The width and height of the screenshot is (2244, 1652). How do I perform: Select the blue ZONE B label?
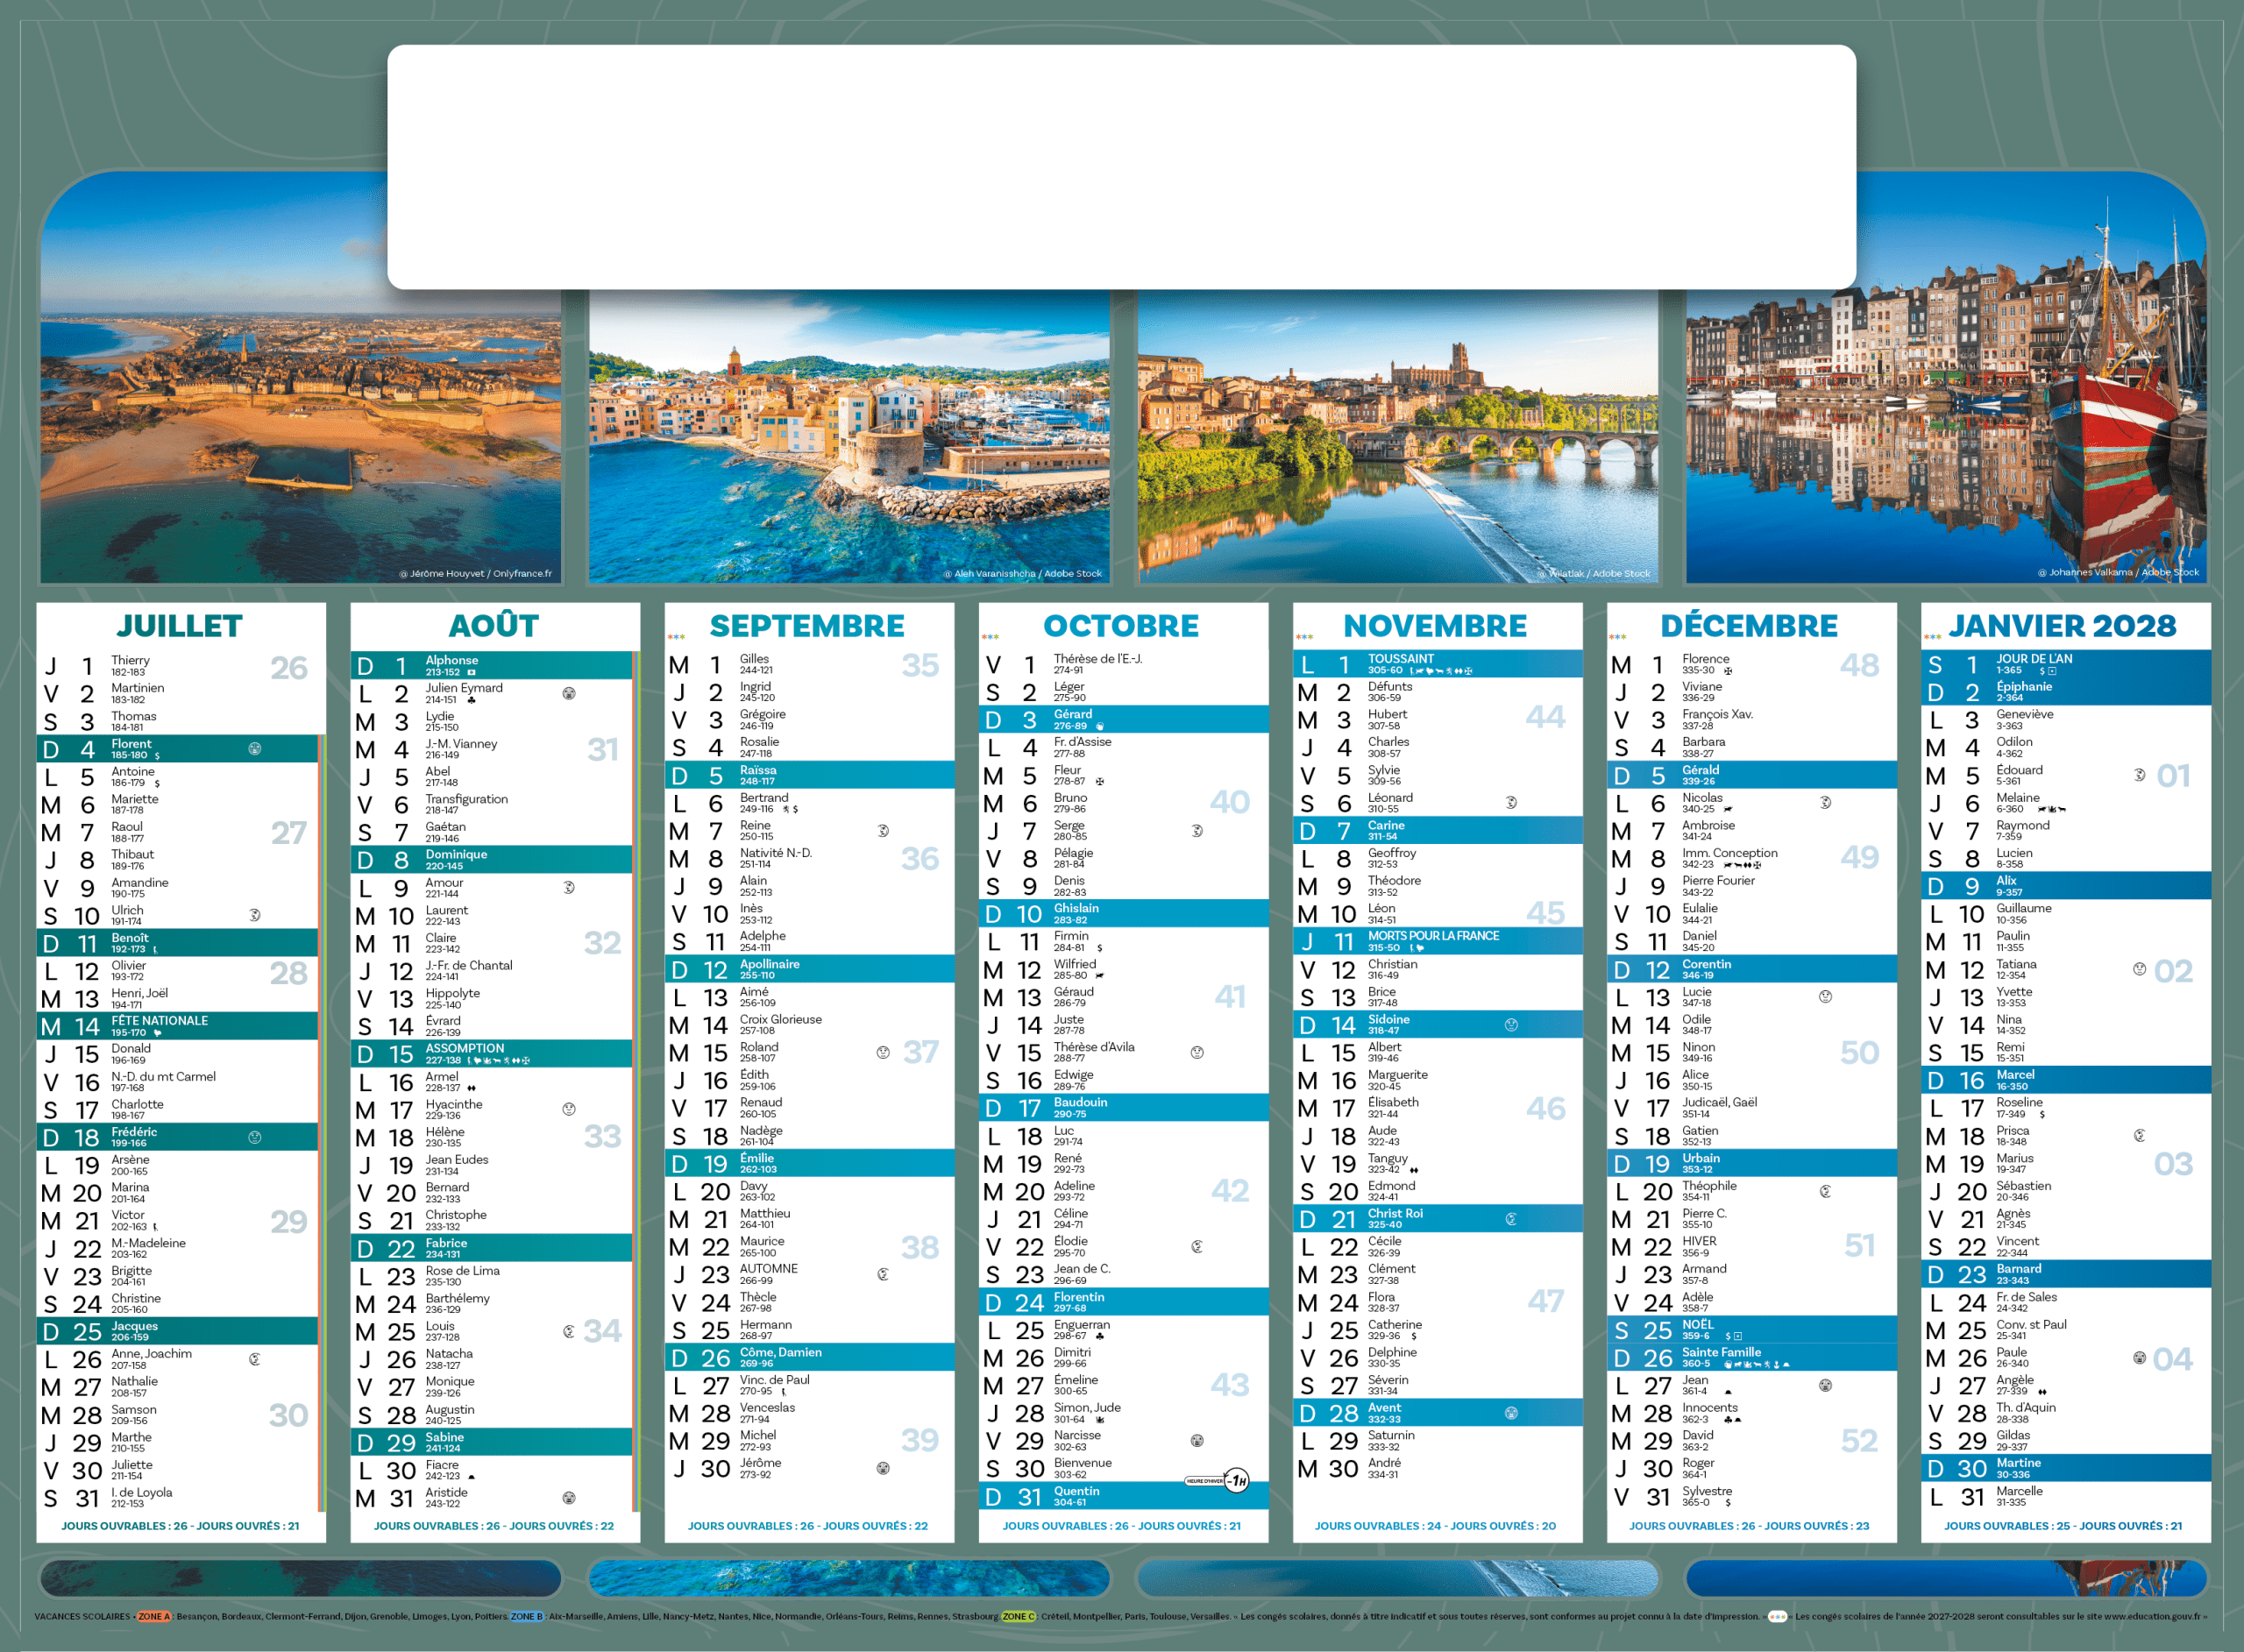526,1616
